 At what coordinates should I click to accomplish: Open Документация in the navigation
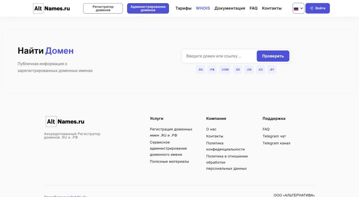(x=230, y=8)
